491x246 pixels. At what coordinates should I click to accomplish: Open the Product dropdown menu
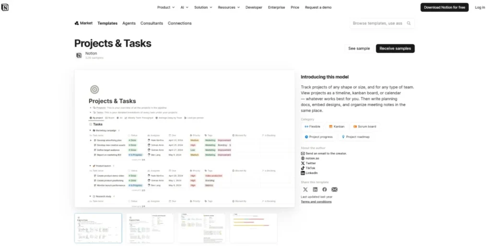click(165, 7)
